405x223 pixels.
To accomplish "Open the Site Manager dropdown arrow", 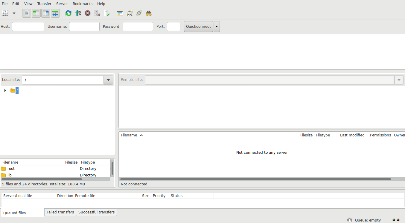I will [14, 13].
